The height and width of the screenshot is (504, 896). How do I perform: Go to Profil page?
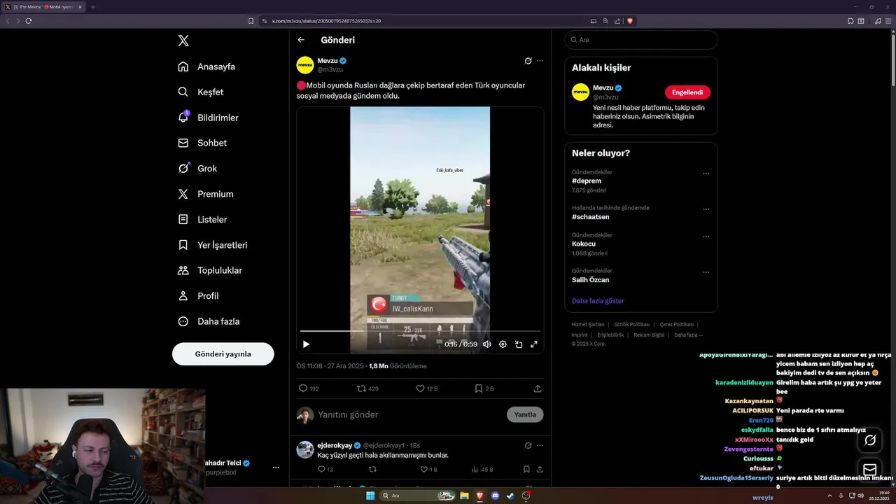pos(198,295)
